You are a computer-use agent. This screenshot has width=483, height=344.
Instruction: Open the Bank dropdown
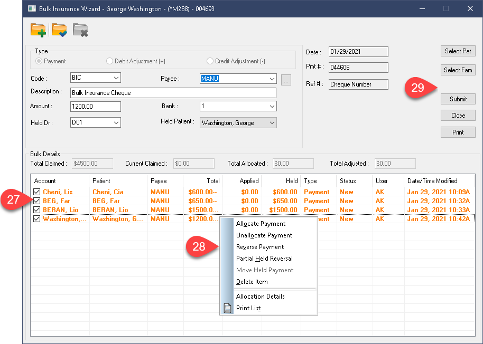click(x=272, y=107)
